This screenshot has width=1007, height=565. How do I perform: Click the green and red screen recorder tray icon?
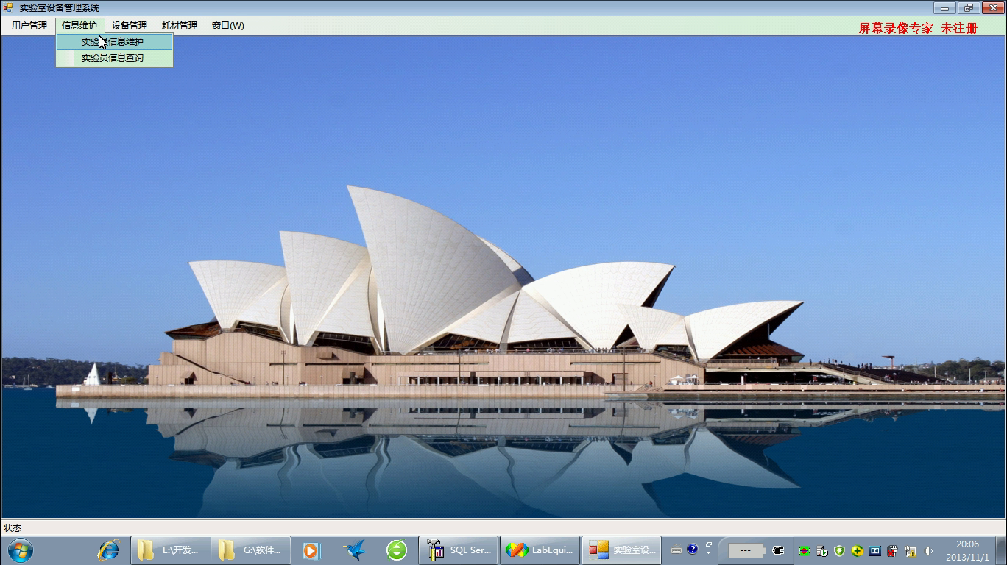(804, 550)
